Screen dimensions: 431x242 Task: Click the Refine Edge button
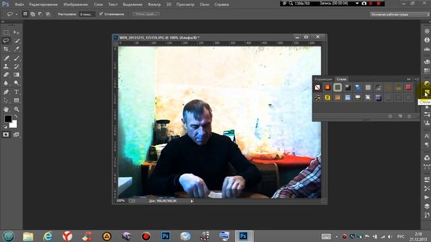146,14
